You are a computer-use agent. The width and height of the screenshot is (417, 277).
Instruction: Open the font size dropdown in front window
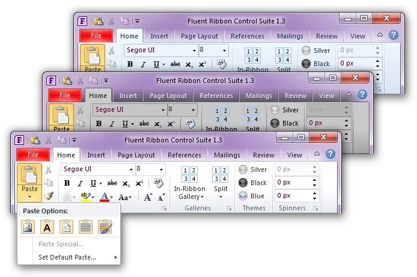tap(161, 169)
